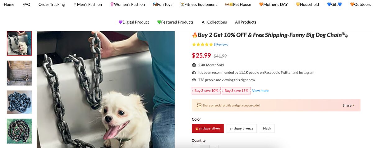The width and height of the screenshot is (373, 148).
Task: Open the Fitness Equipment menu
Action: [198, 5]
